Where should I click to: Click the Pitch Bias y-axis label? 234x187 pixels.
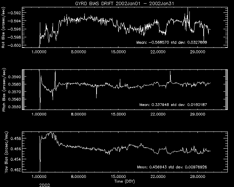point(4,89)
